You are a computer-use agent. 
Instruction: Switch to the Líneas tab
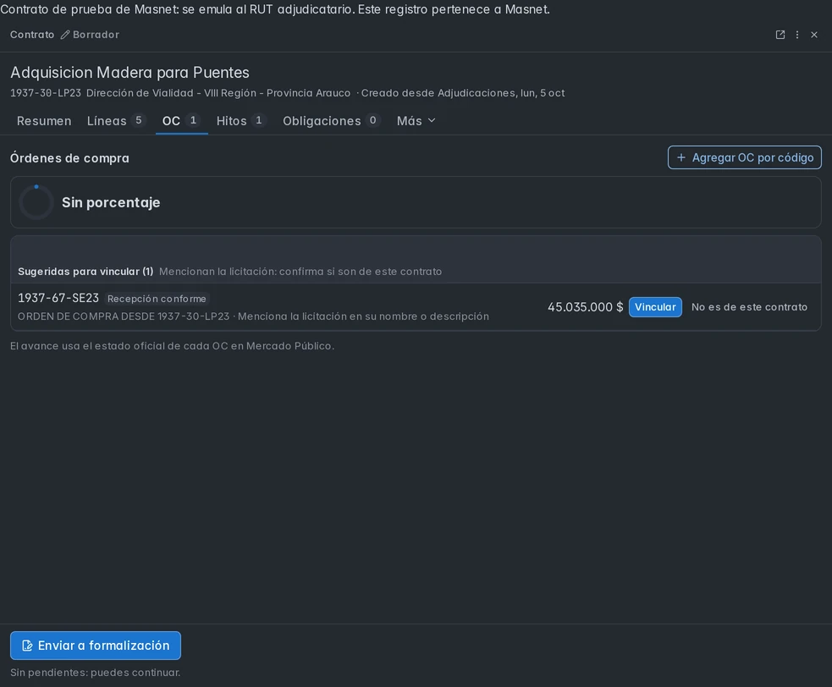tap(116, 121)
